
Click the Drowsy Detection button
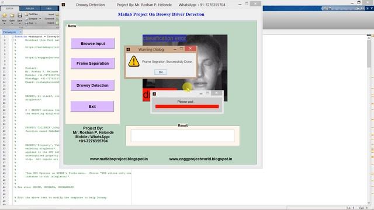pos(92,85)
